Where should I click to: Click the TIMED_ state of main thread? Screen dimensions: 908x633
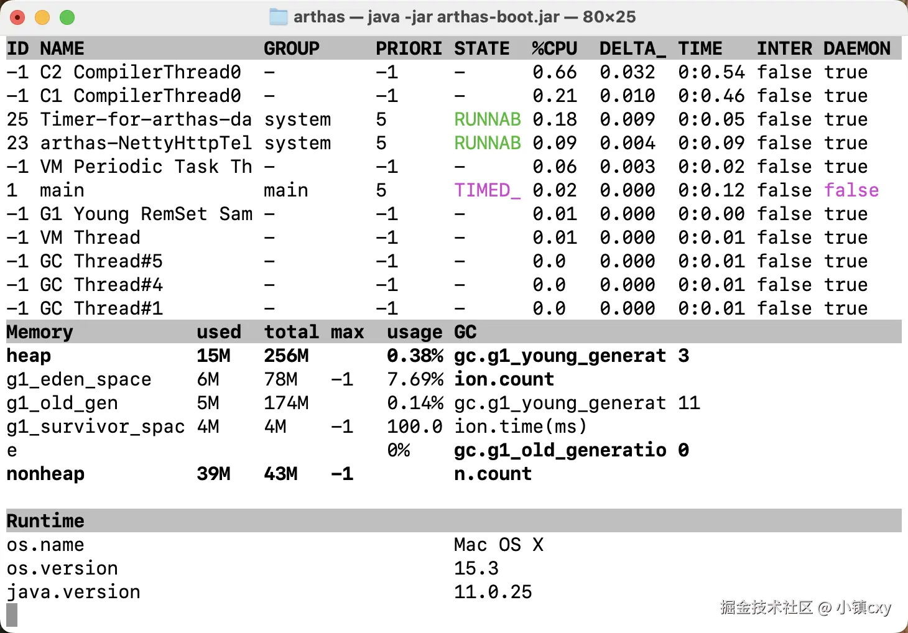(488, 190)
